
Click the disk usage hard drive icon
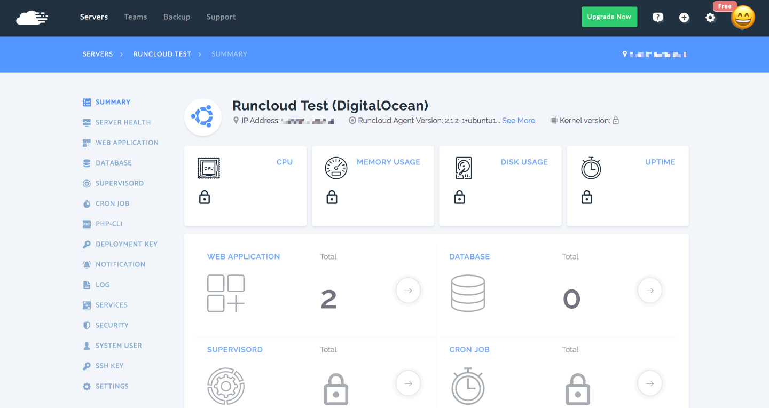[464, 168]
